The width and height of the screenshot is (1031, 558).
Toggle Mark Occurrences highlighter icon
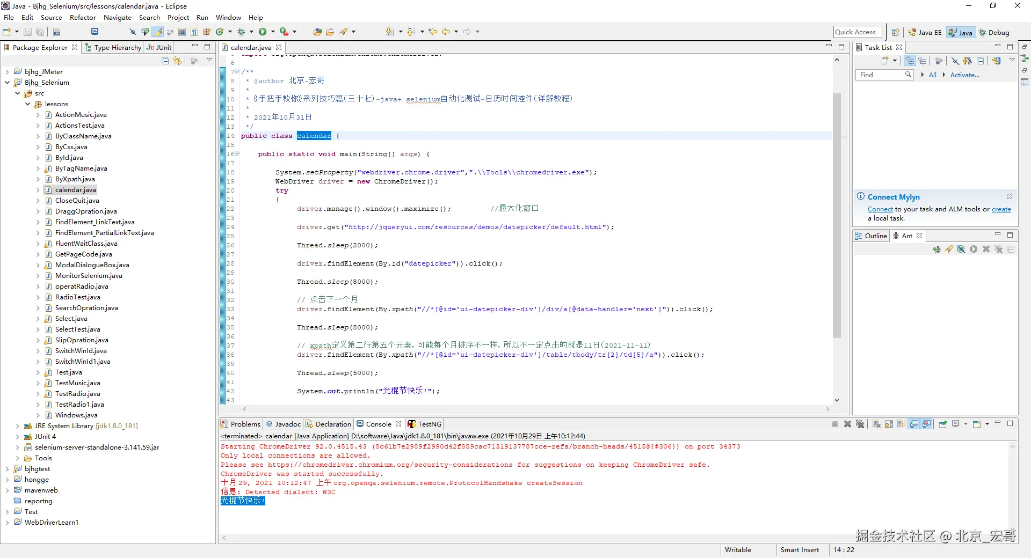coord(158,32)
